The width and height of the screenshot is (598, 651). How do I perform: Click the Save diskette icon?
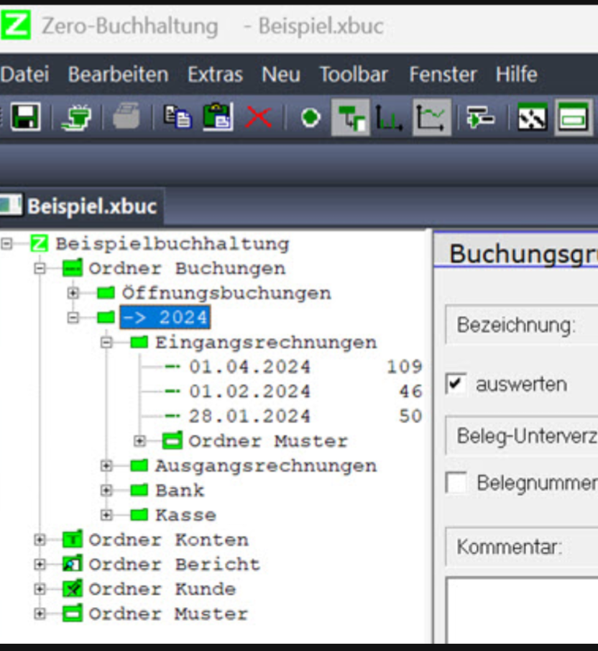click(26, 115)
